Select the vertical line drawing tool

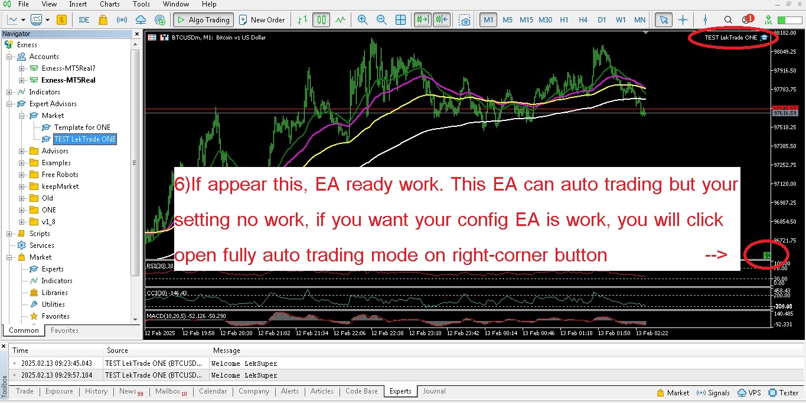(x=705, y=19)
